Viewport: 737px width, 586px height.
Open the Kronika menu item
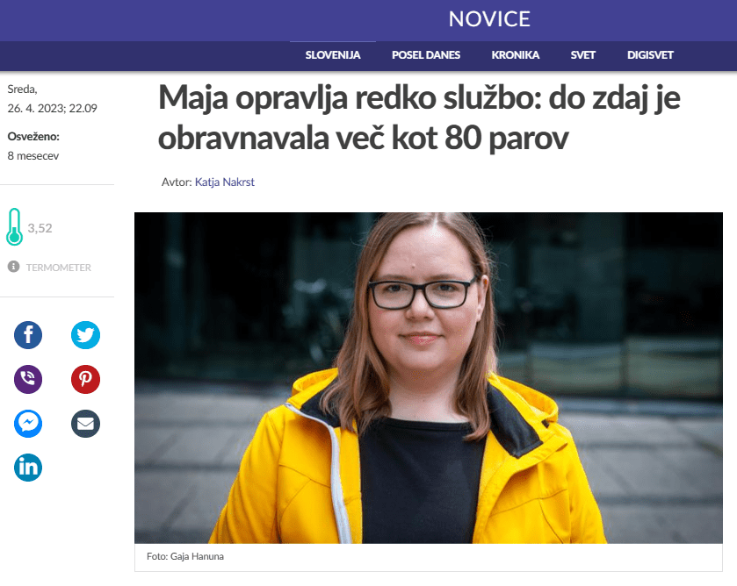(515, 55)
